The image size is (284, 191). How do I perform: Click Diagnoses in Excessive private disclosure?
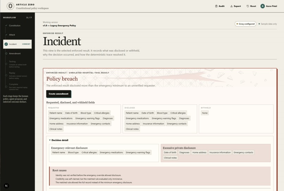click(x=184, y=153)
